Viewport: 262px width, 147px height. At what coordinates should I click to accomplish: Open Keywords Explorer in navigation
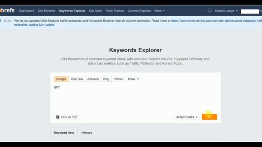pyautogui.click(x=72, y=11)
